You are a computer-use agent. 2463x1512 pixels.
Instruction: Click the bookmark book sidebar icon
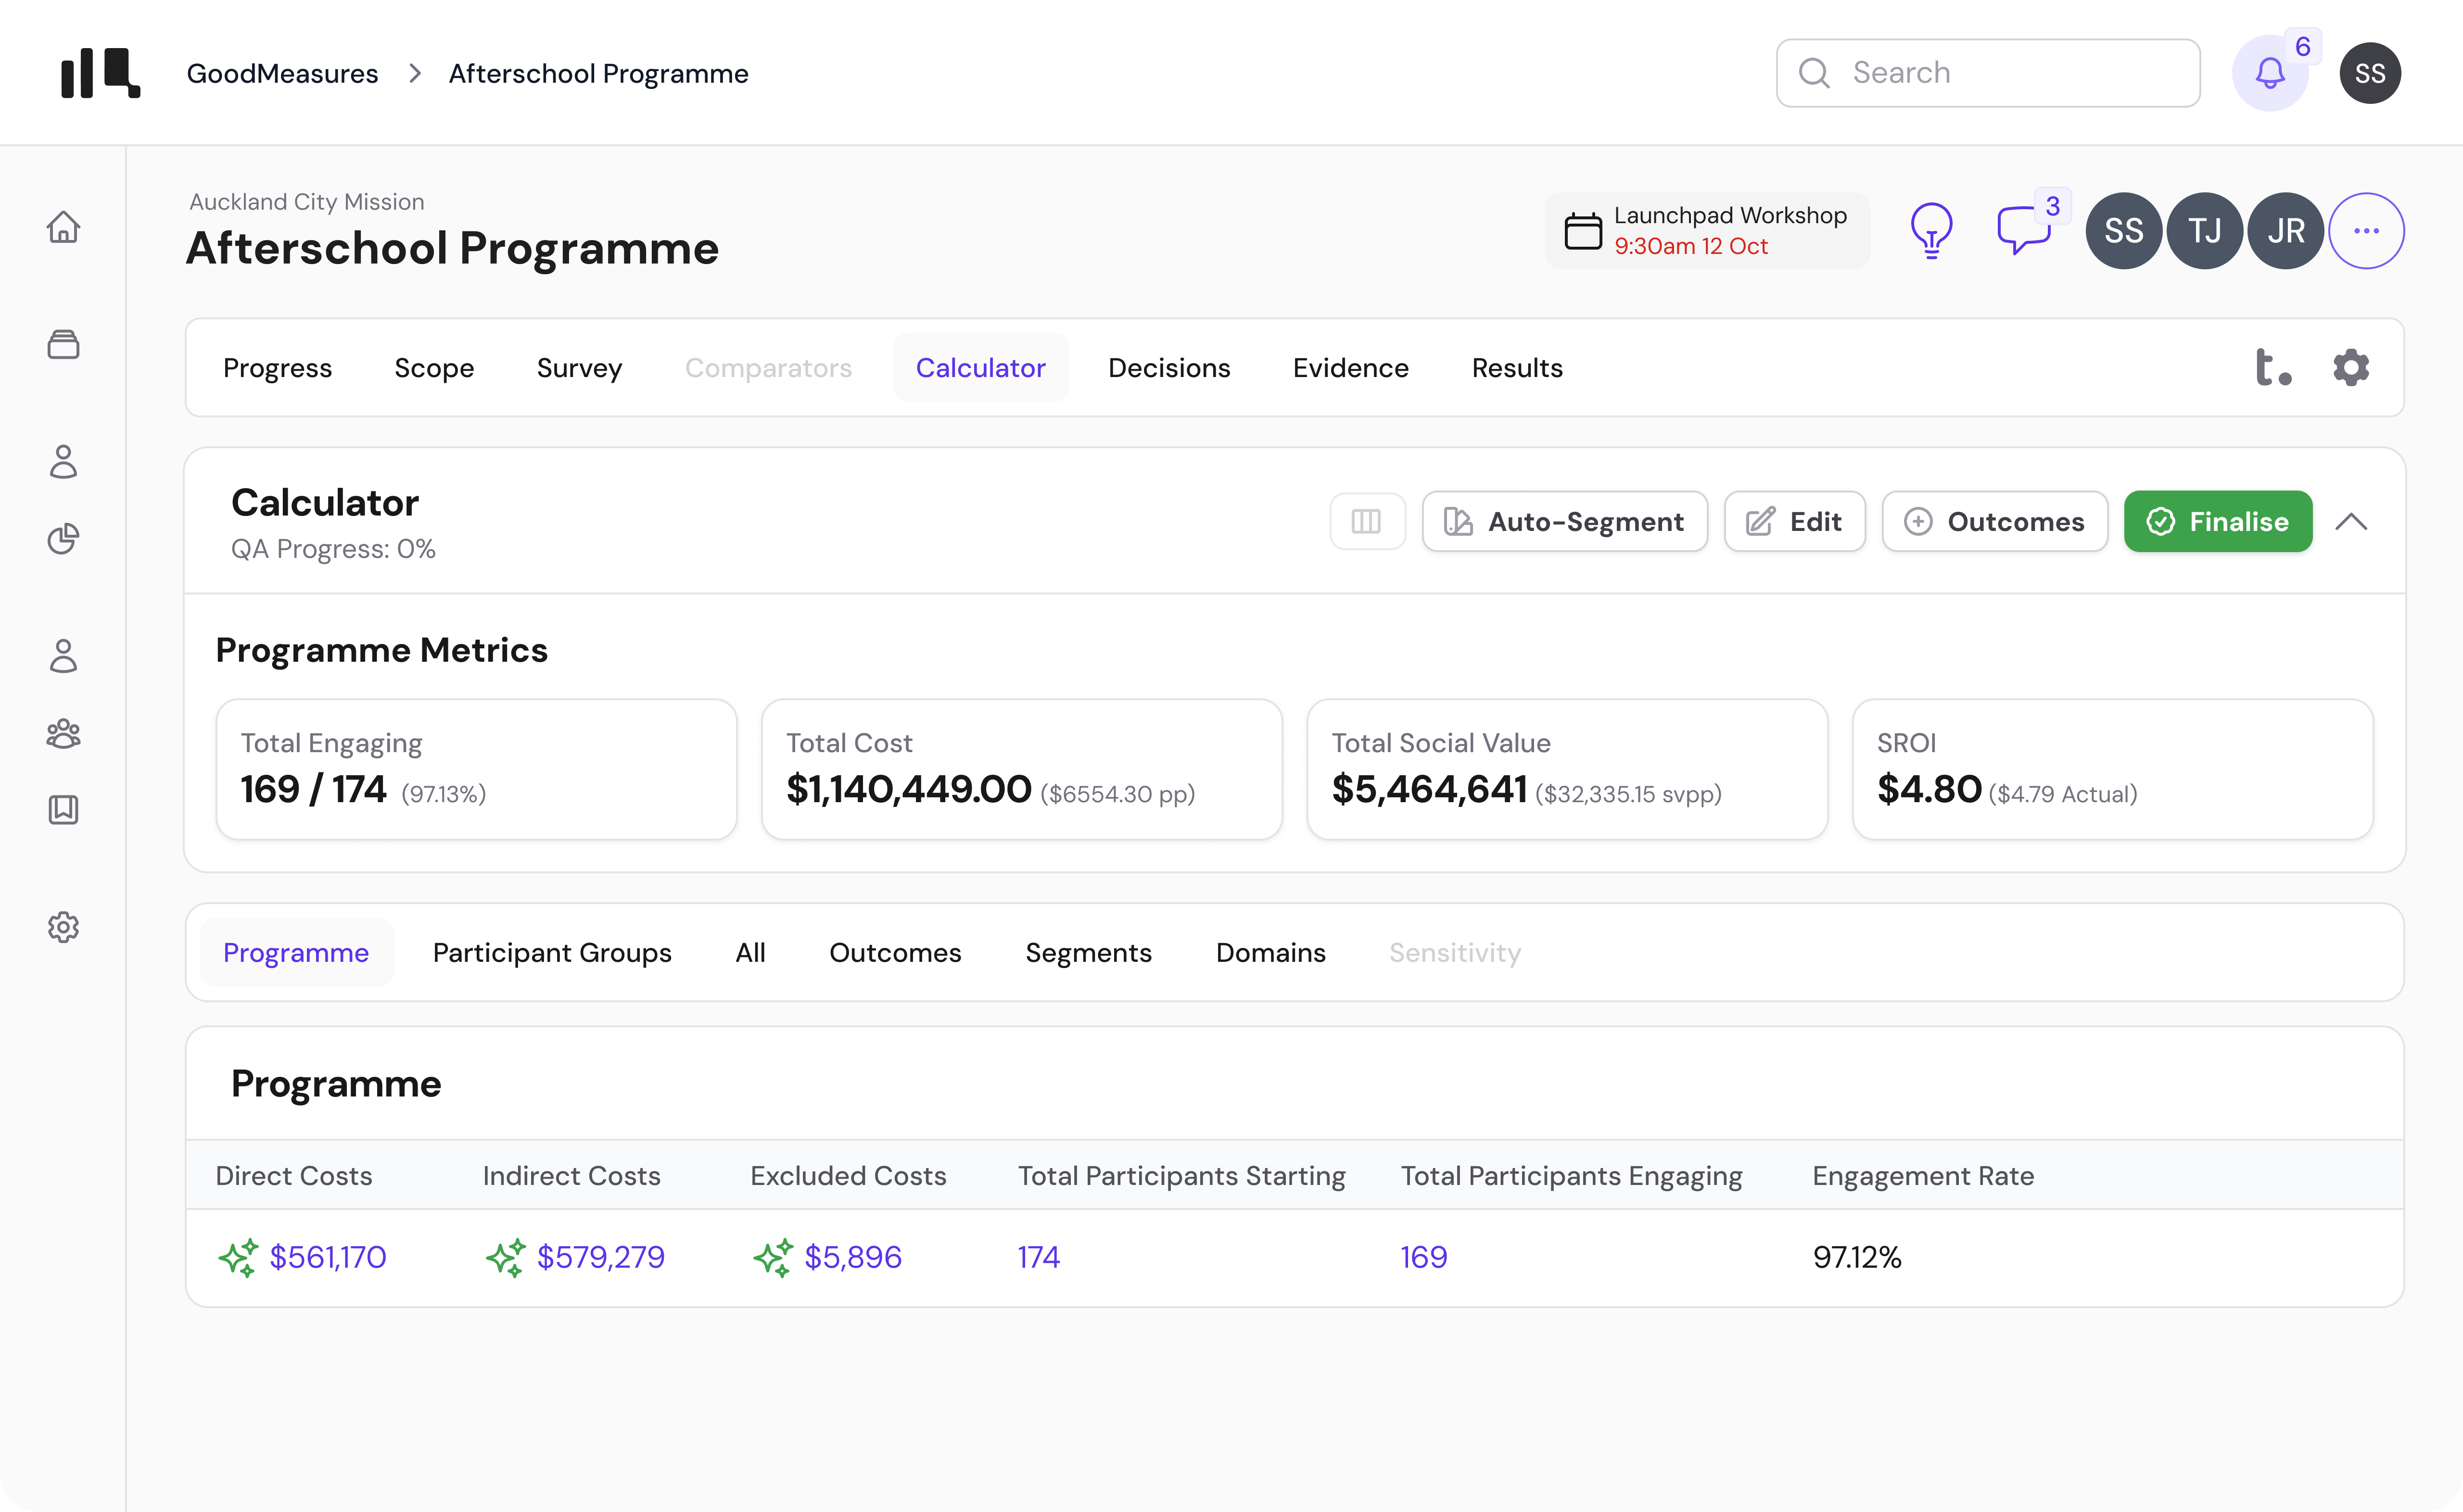[63, 809]
